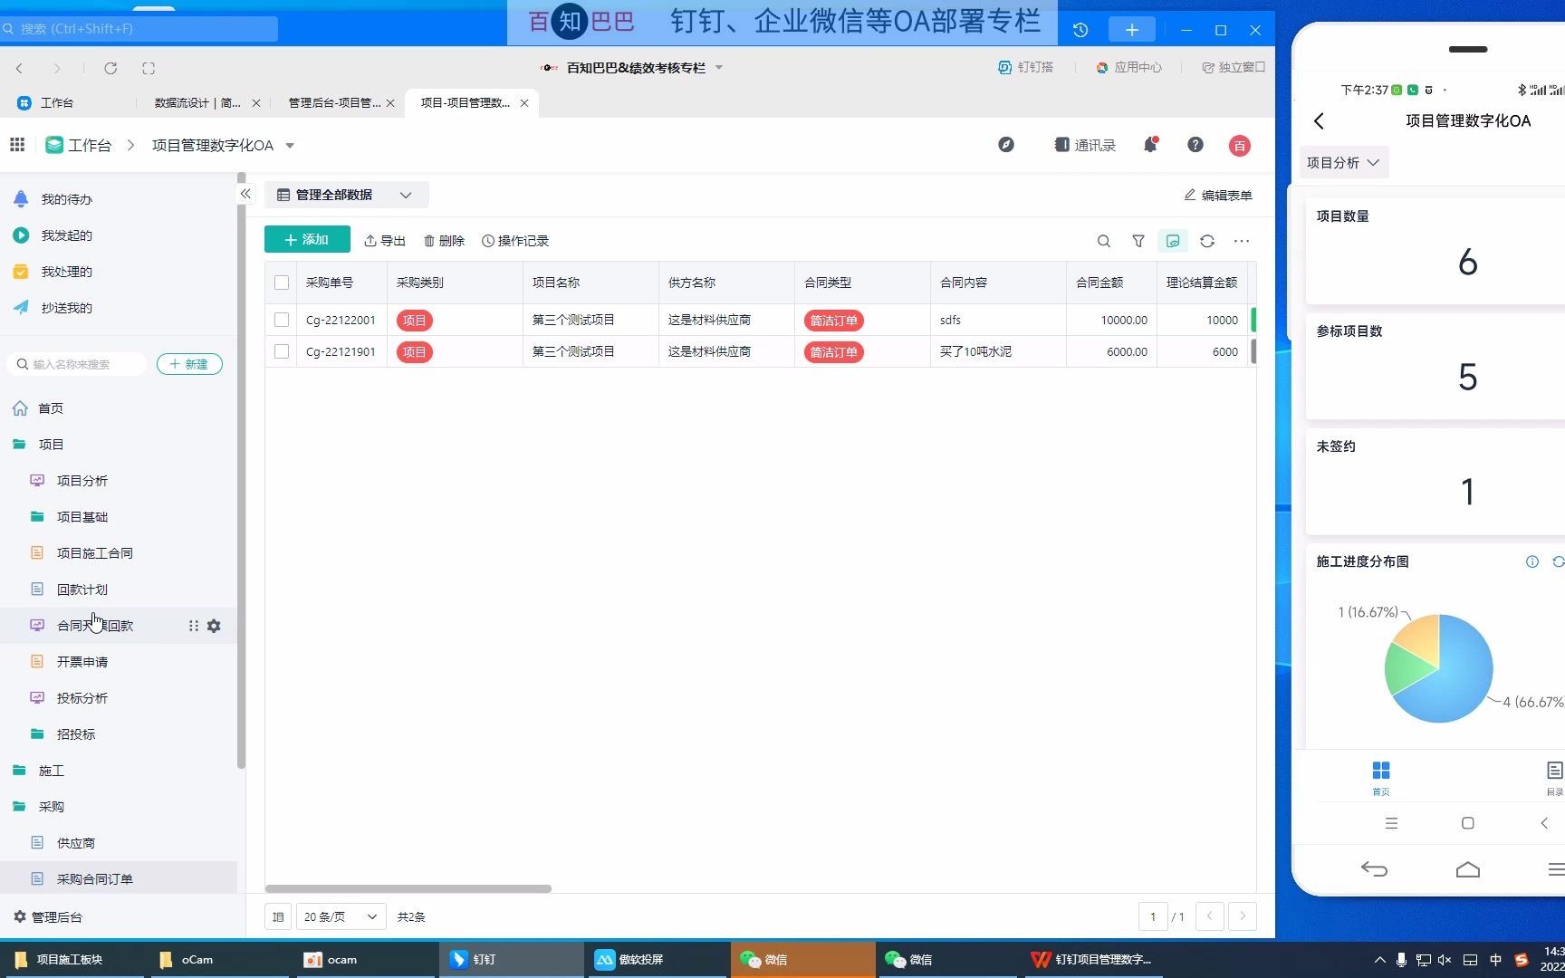This screenshot has height=978, width=1565.
Task: Open settings gear for 合同回款 item
Action: click(x=214, y=626)
